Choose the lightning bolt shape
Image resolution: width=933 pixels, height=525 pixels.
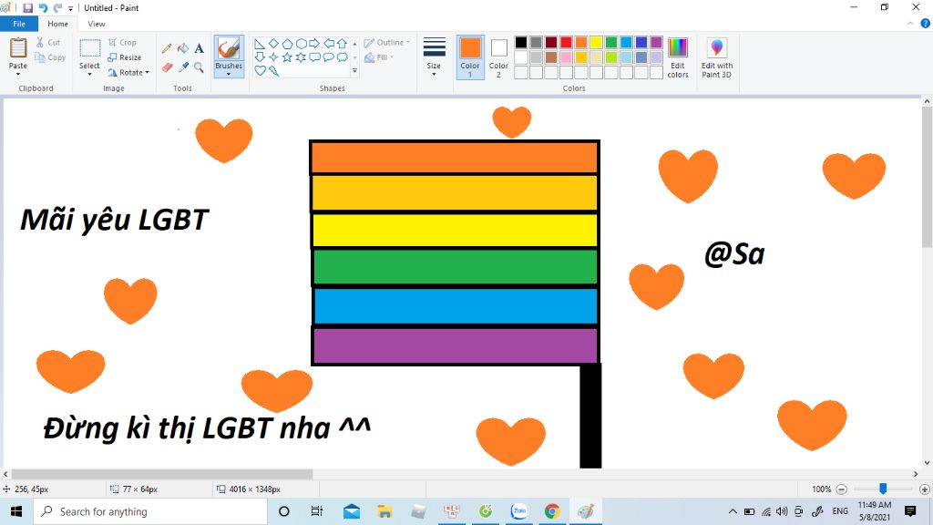coord(273,71)
